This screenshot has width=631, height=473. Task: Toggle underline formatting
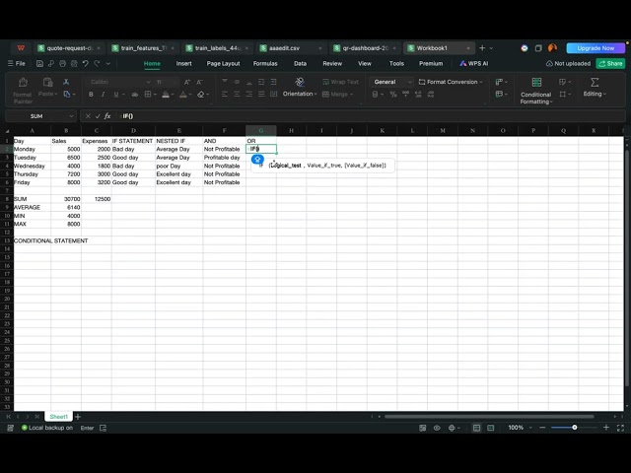click(116, 95)
